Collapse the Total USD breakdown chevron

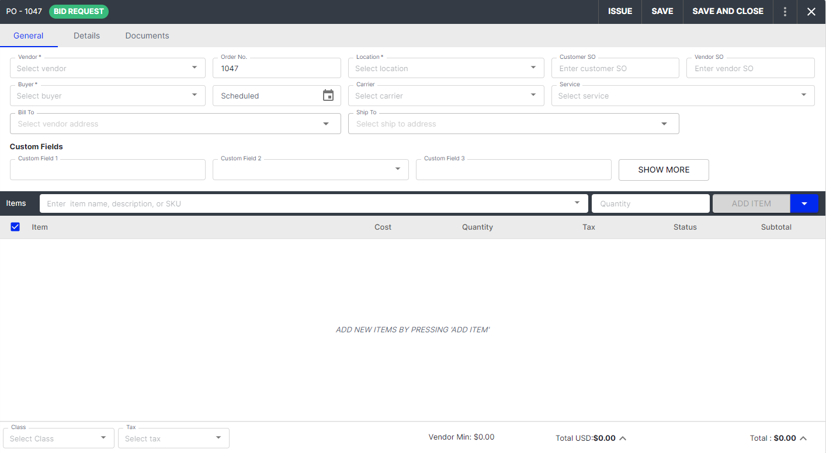[623, 438]
